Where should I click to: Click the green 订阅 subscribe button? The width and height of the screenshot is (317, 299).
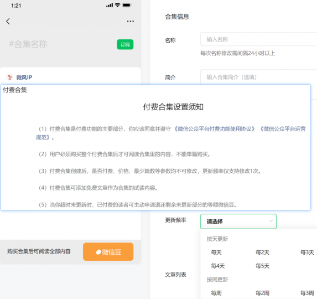(125, 44)
